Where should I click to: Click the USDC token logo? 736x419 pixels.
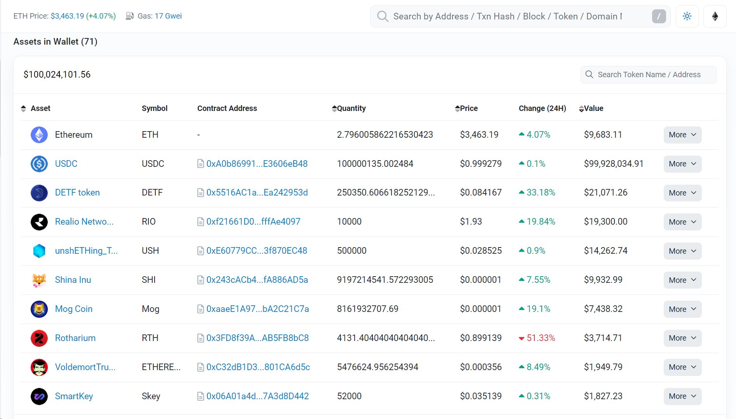pos(39,164)
